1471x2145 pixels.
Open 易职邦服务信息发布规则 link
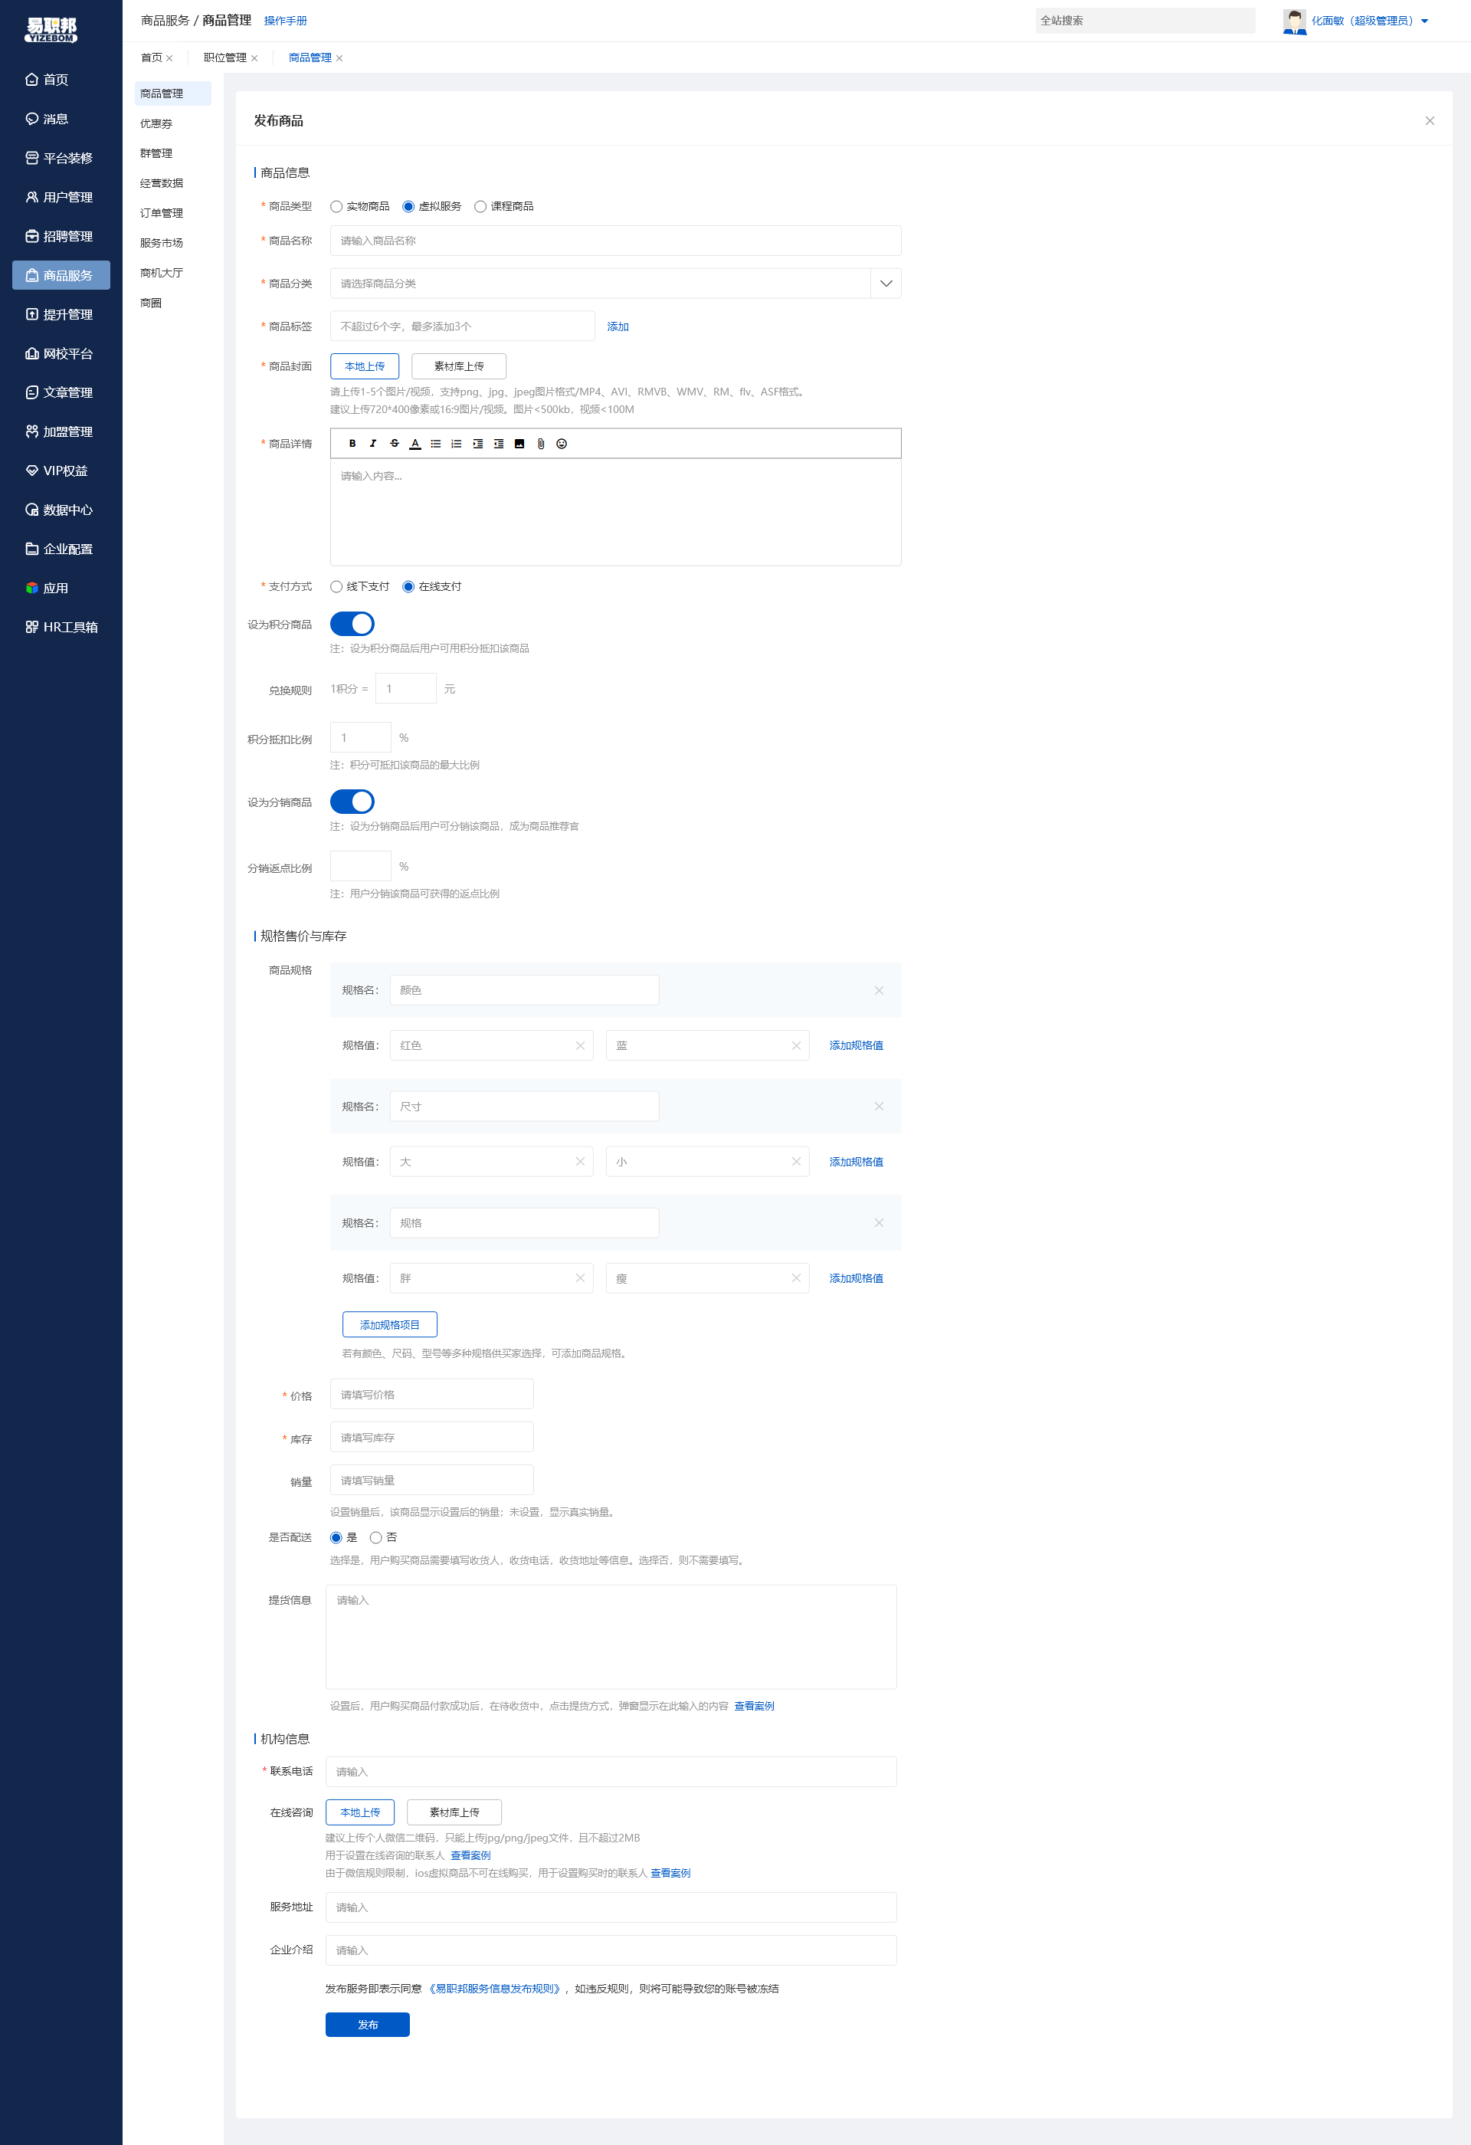495,1989
